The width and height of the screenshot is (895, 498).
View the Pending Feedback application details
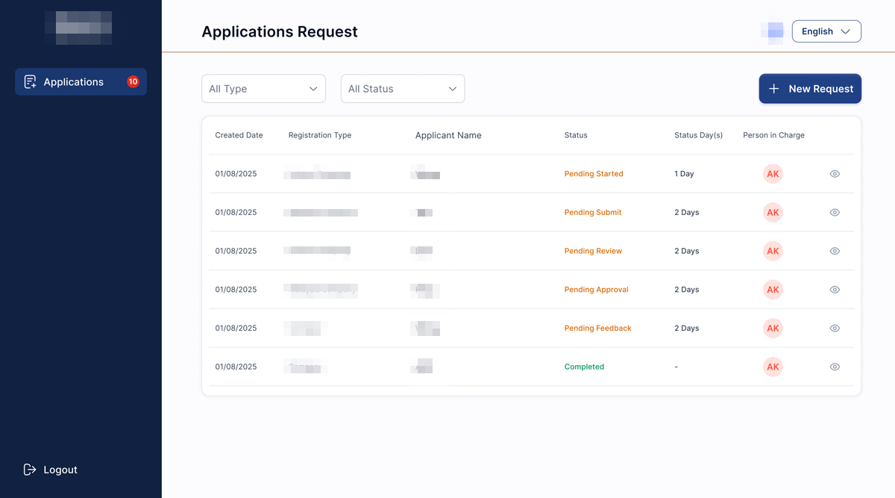[x=835, y=329]
